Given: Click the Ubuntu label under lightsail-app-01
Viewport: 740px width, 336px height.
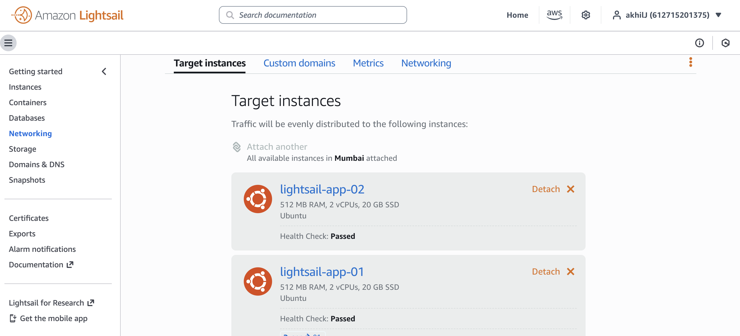Looking at the screenshot, I should (x=293, y=298).
